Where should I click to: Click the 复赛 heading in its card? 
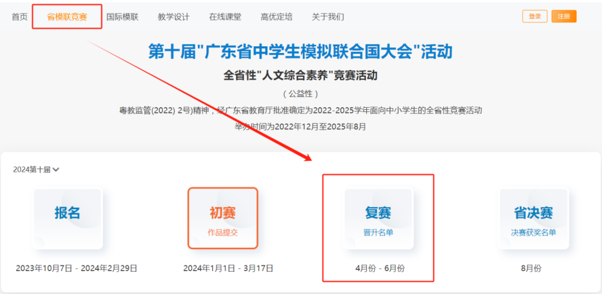coord(378,213)
